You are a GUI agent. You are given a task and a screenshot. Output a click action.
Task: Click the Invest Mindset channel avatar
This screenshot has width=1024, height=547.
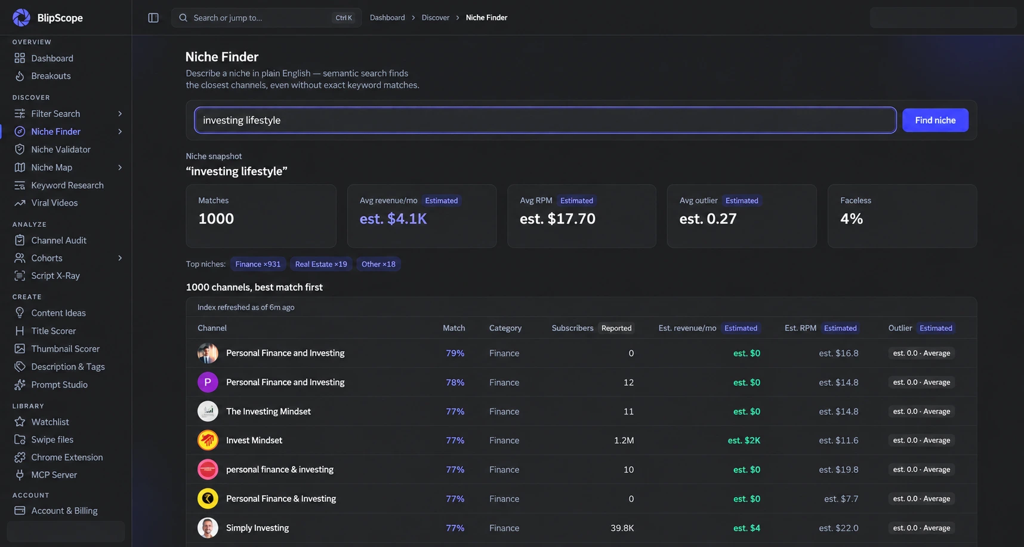[x=208, y=440]
